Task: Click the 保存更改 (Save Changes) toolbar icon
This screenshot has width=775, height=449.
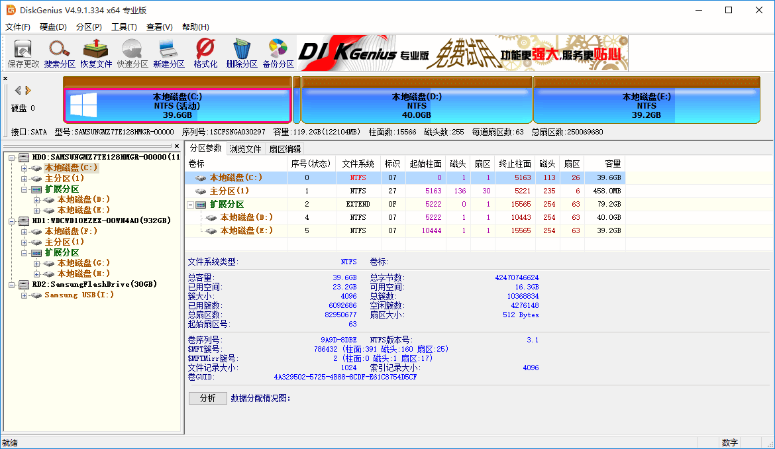Action: click(x=23, y=52)
